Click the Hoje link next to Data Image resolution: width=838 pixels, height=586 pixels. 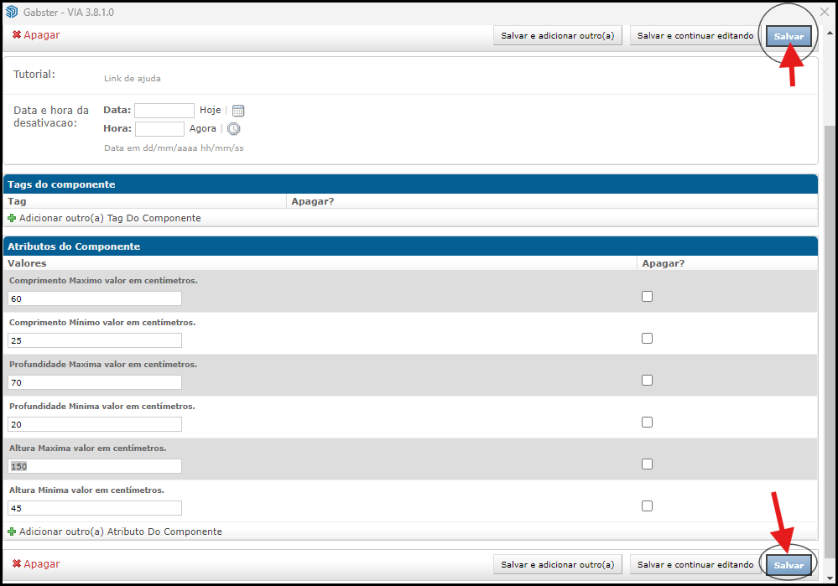pos(210,111)
